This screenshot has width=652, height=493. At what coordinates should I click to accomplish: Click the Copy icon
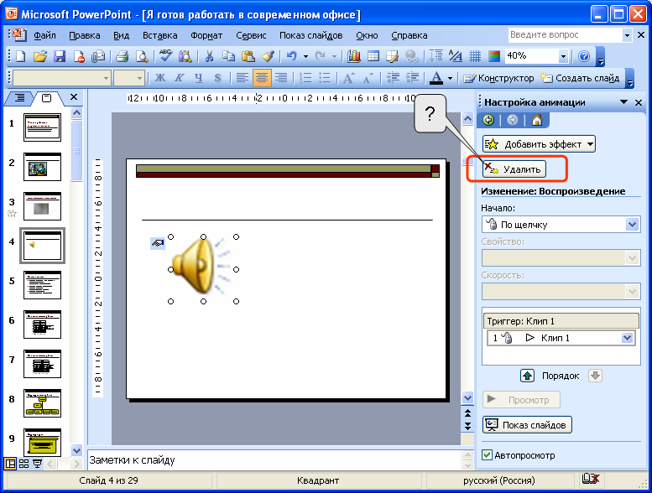228,56
